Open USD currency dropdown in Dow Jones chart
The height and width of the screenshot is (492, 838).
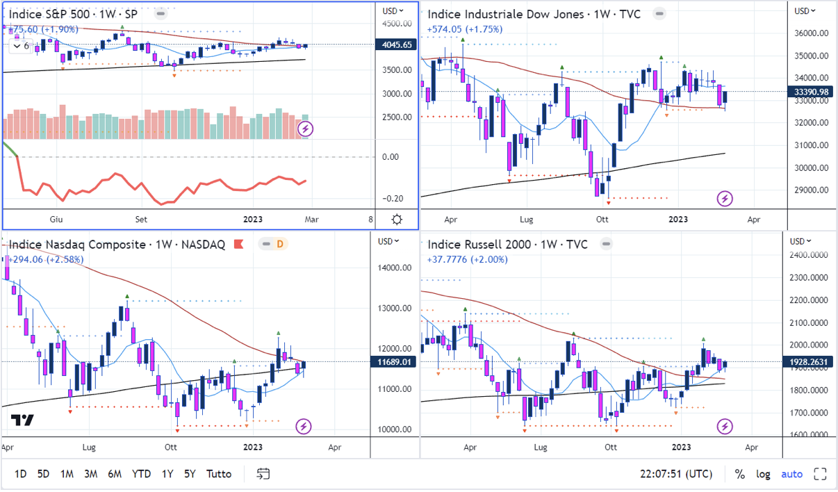tap(805, 10)
